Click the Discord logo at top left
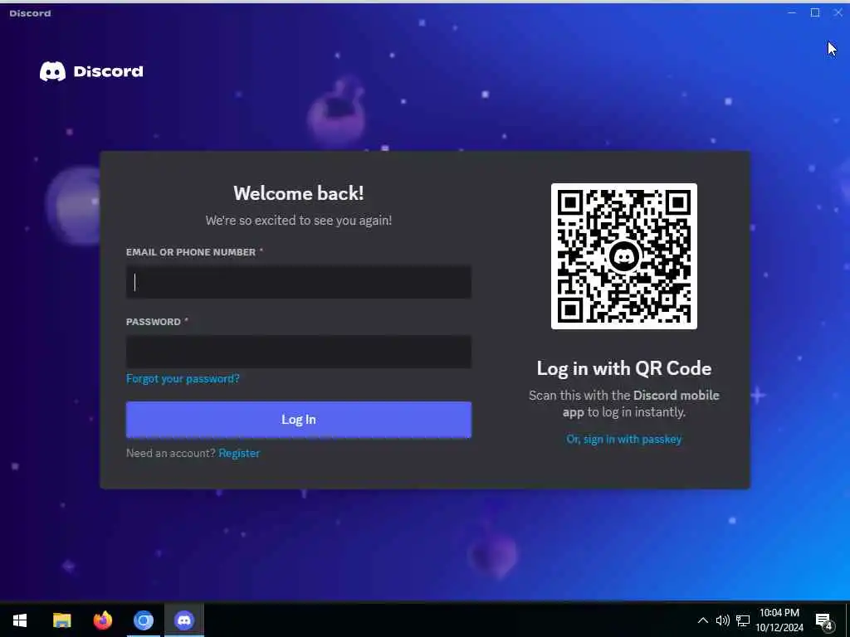The width and height of the screenshot is (850, 637). click(91, 71)
